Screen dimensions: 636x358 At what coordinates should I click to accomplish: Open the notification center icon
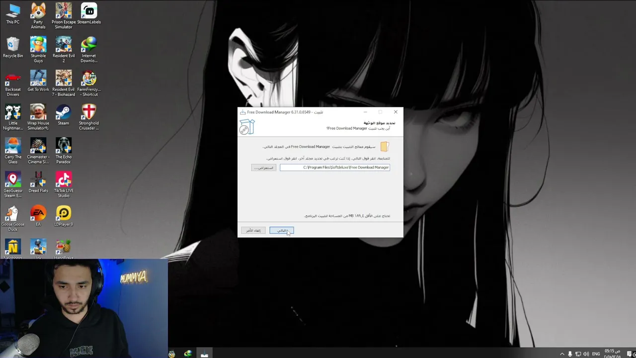click(629, 354)
